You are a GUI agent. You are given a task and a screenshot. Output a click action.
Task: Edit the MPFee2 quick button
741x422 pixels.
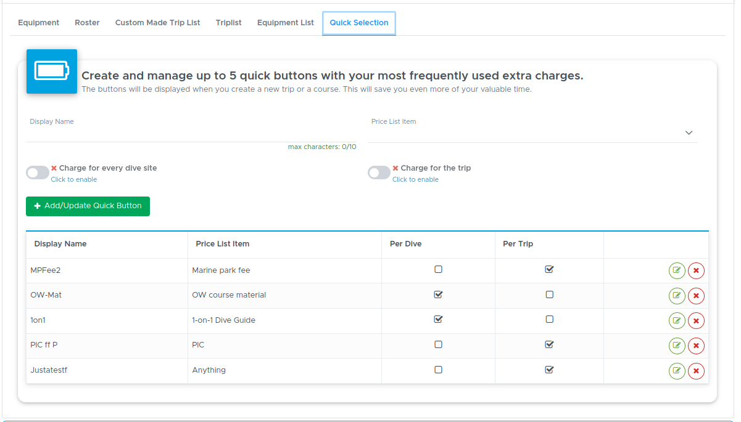[677, 271]
